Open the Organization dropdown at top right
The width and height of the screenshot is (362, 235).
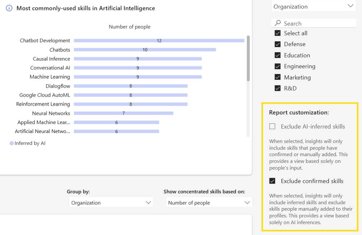(x=313, y=7)
